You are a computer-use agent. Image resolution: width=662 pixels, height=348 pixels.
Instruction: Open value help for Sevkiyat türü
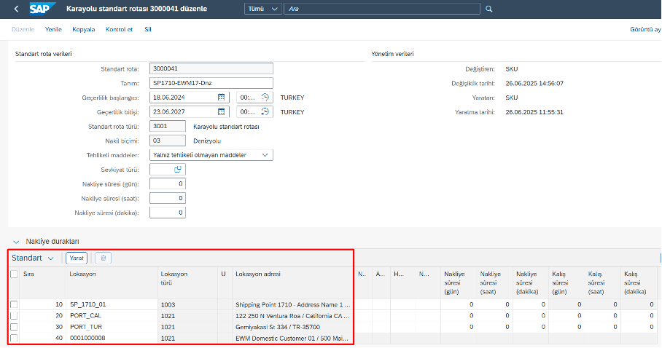pos(176,169)
